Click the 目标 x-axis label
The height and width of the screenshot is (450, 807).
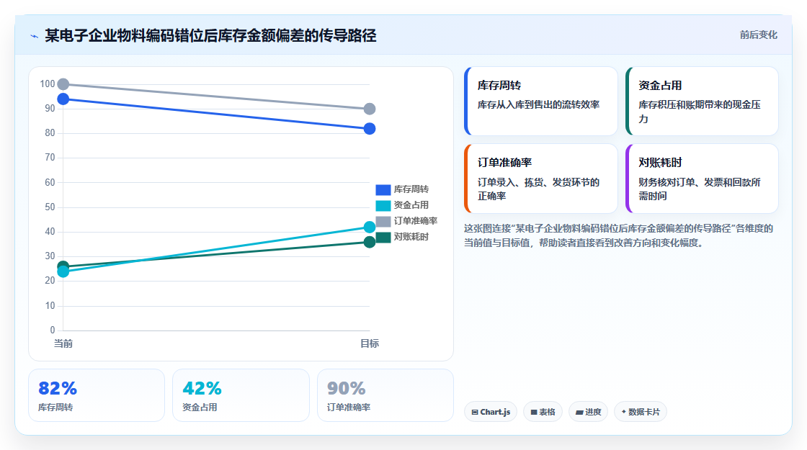pyautogui.click(x=370, y=343)
